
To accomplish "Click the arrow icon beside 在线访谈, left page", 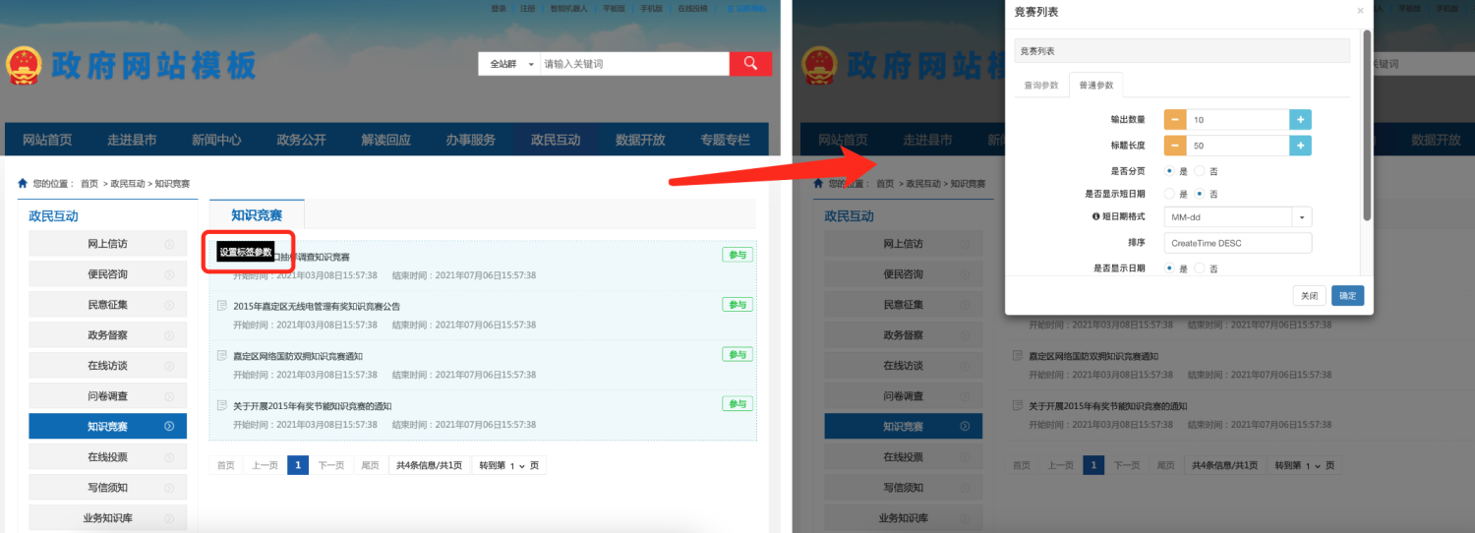I will [169, 366].
